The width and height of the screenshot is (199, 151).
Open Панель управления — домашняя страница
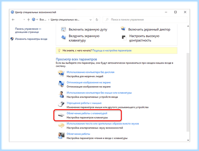(x=28, y=30)
